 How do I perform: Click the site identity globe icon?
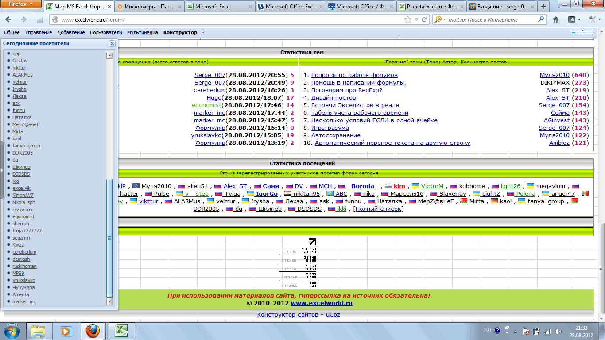[55, 19]
